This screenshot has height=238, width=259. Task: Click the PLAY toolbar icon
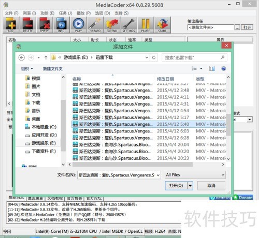pos(78,25)
